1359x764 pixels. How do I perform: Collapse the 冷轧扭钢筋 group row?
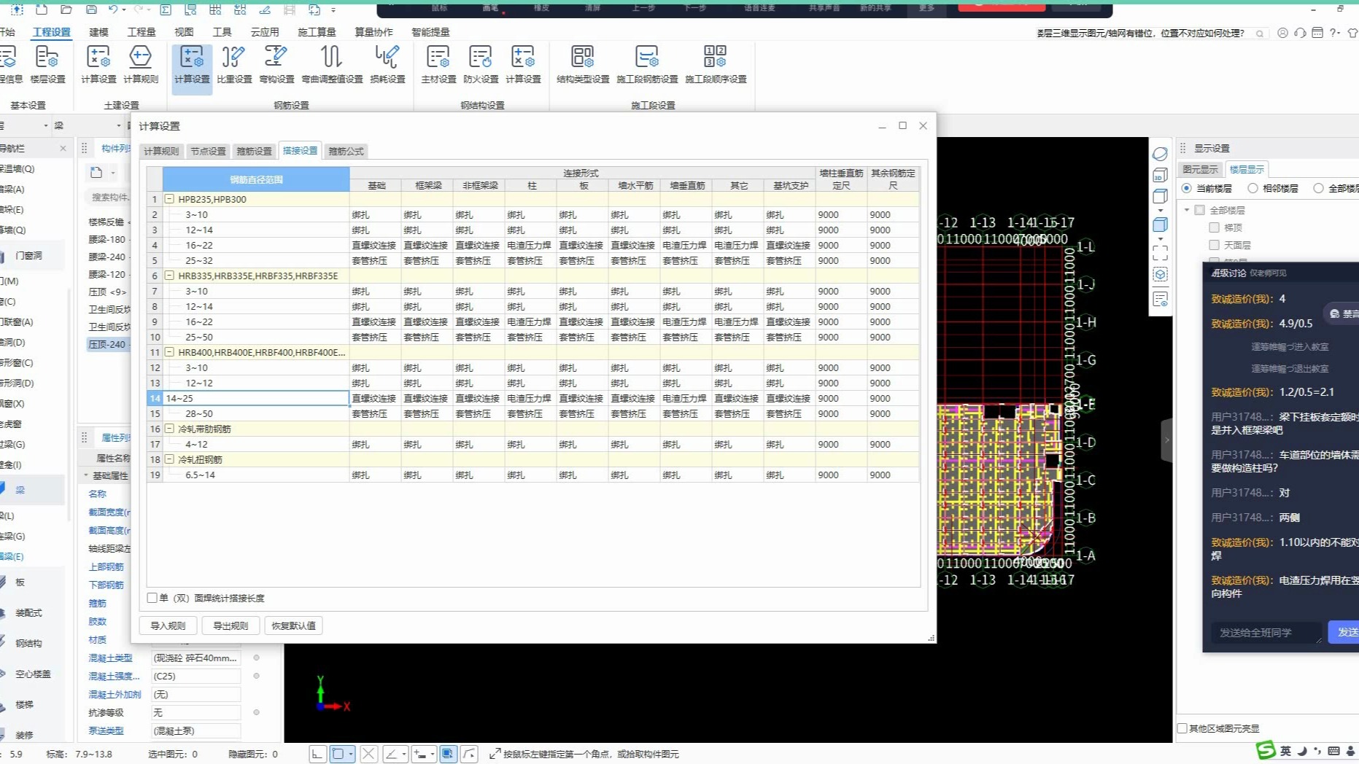[169, 459]
